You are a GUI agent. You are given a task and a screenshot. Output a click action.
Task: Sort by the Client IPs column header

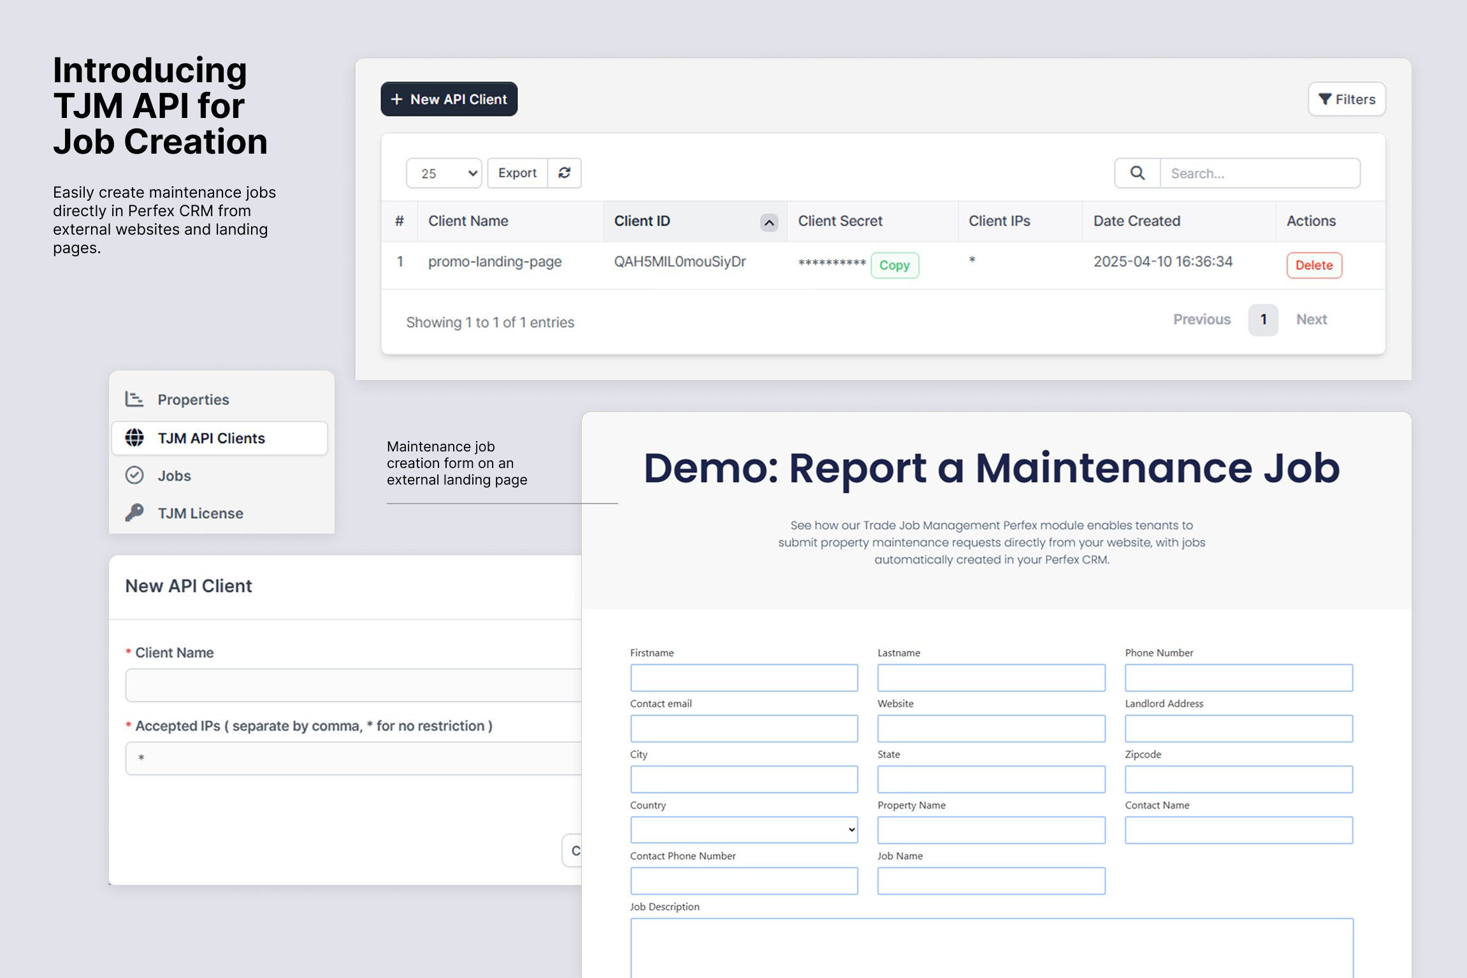[999, 221]
